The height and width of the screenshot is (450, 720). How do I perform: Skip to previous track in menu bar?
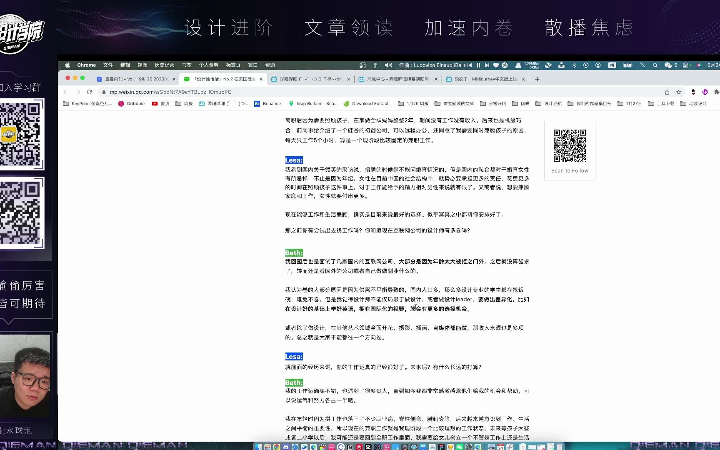pyautogui.click(x=470, y=65)
